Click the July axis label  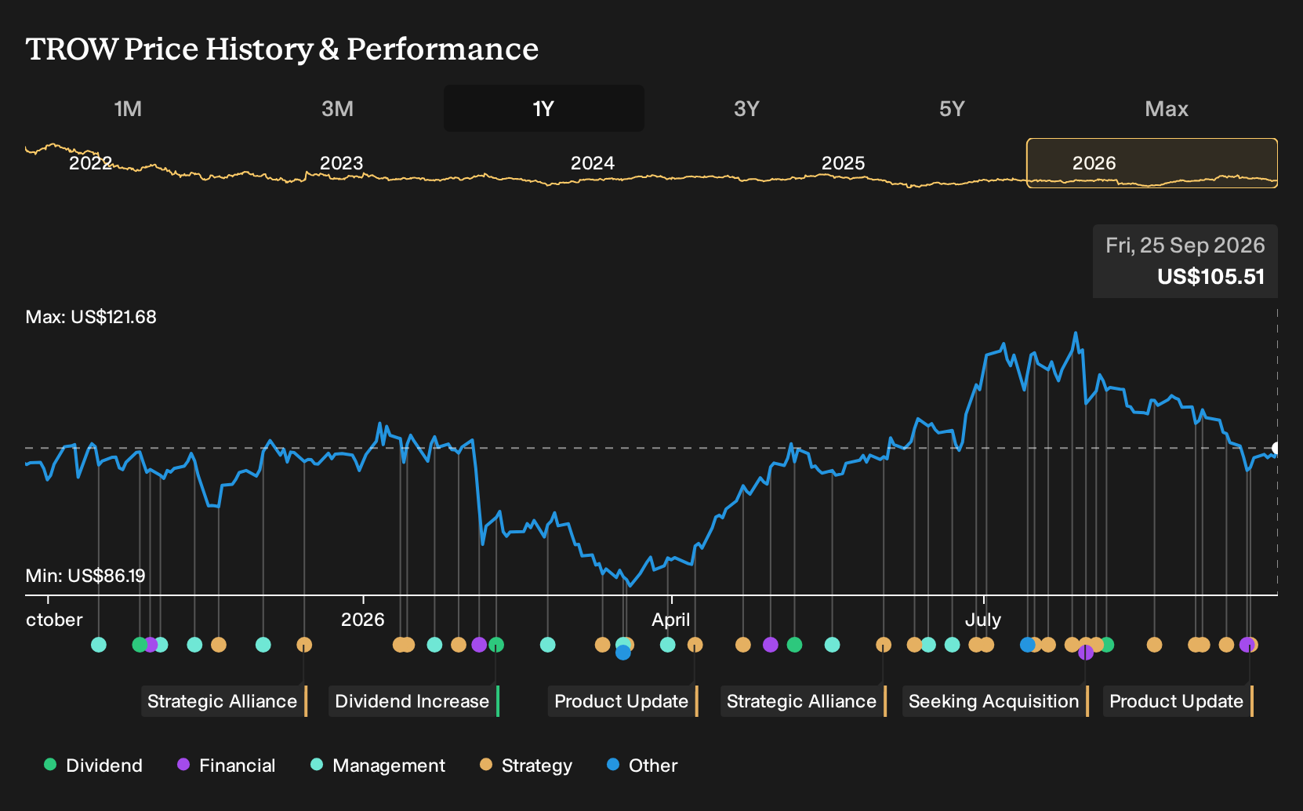[x=983, y=620]
